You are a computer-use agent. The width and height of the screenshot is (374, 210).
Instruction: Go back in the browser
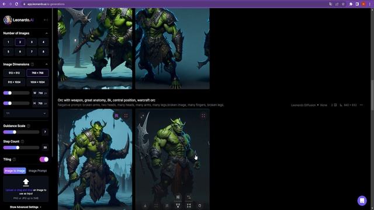click(x=4, y=4)
